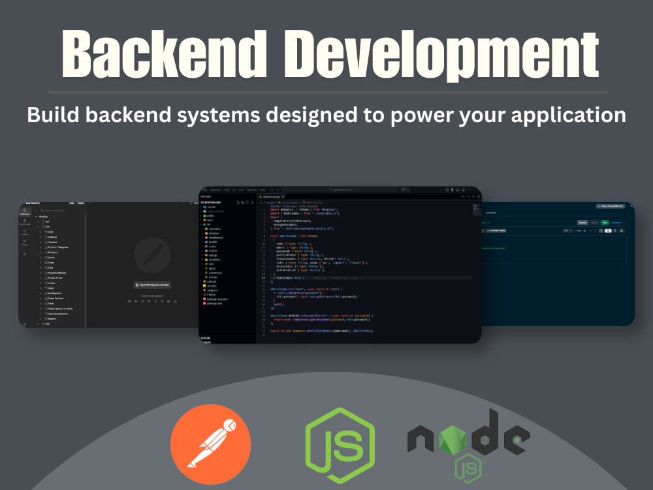Screen dimensions: 653x490
Task: Expand Product Categories folder in Postman
Action: click(40, 248)
